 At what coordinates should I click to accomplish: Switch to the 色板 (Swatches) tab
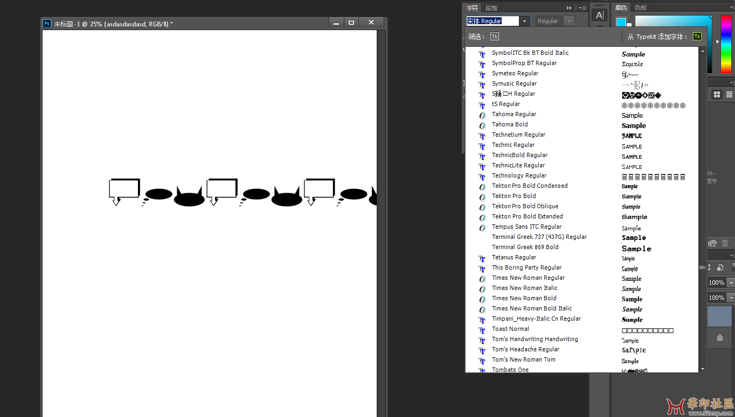[641, 8]
